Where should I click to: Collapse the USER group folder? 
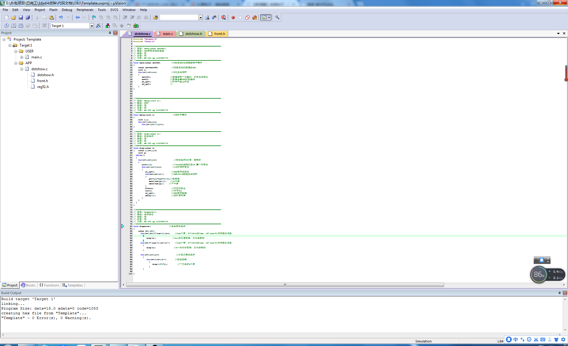coord(16,51)
